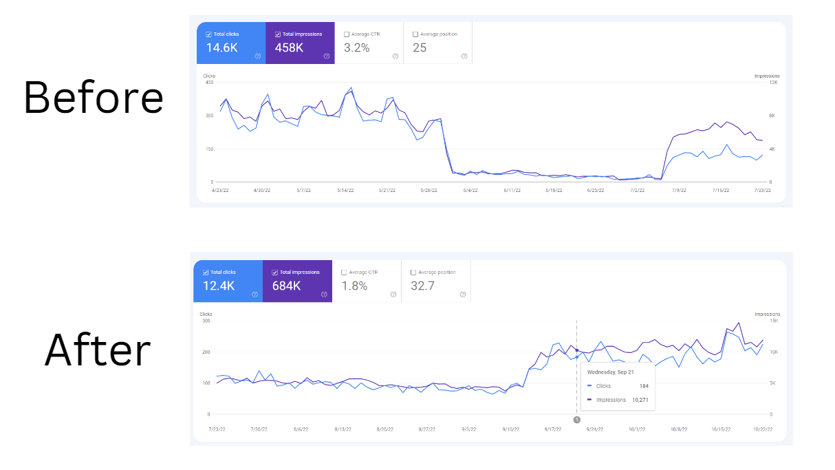The image size is (835, 470).
Task: Open help icon on Average position 32.7 card
Action: 463,295
